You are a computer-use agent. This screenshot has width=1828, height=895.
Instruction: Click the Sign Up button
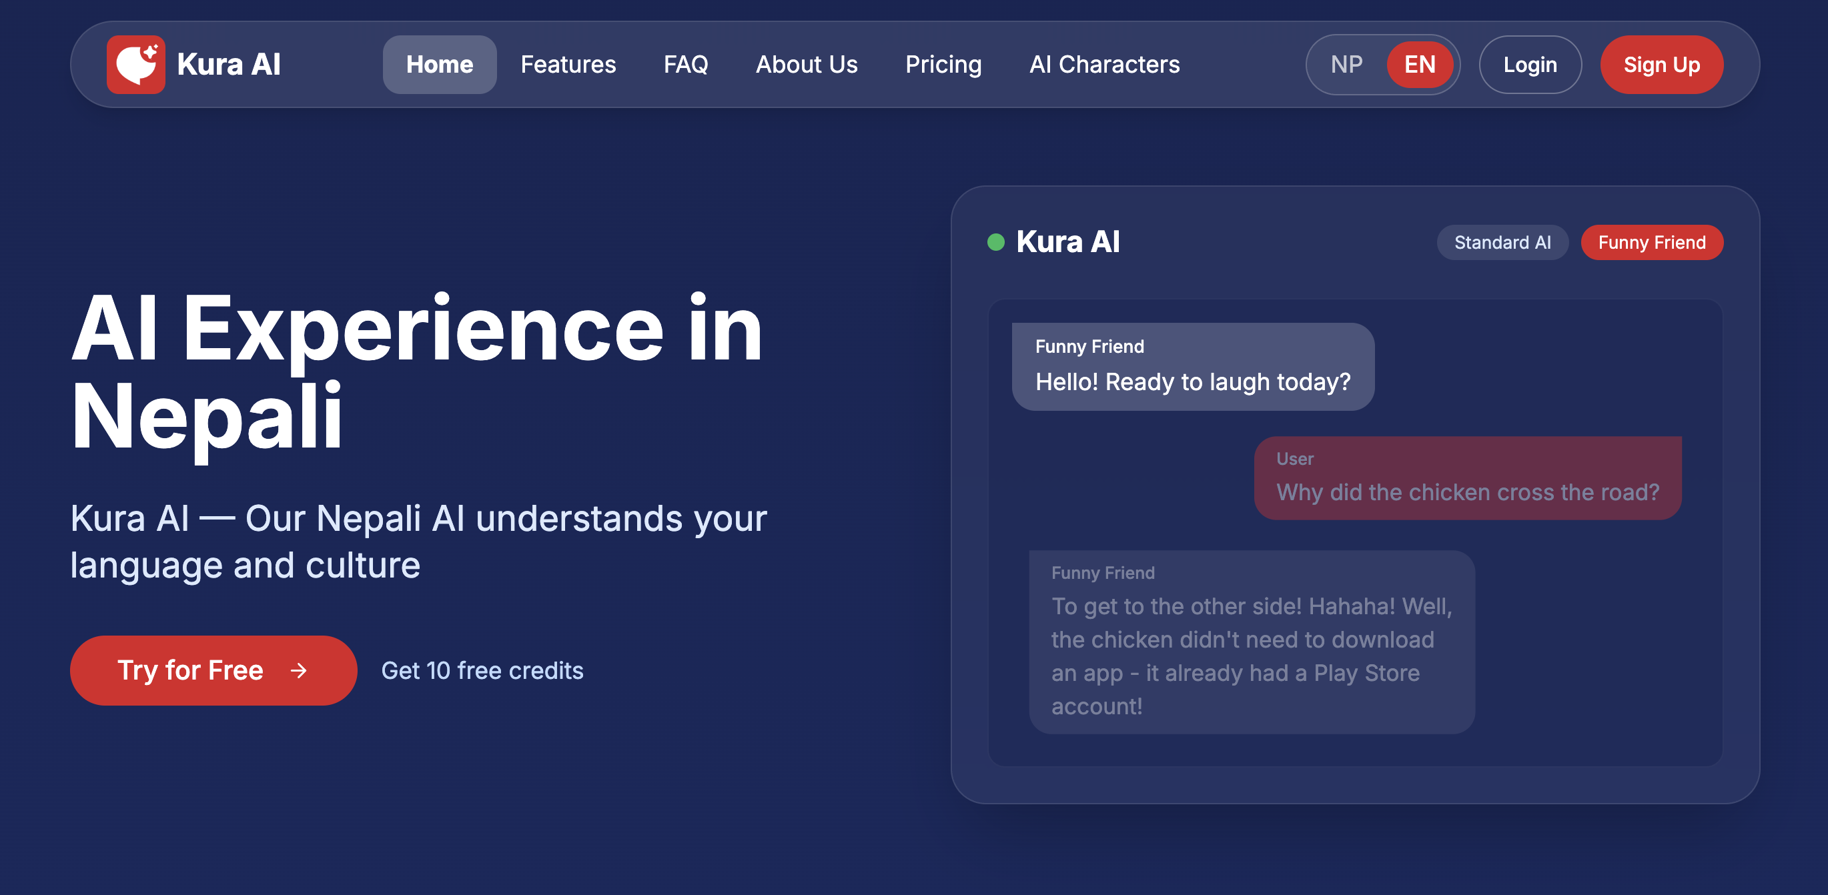point(1661,65)
